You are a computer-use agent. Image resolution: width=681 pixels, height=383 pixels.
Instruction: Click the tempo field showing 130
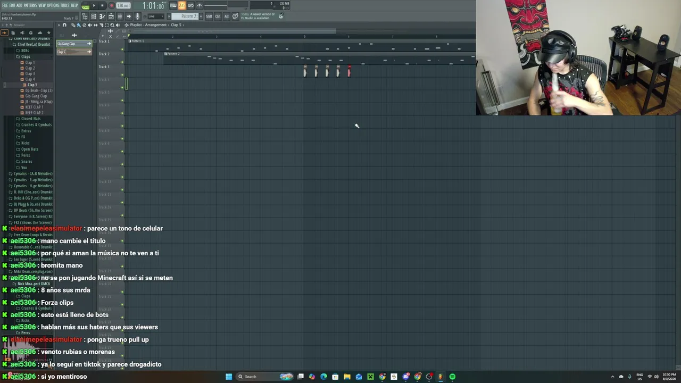click(x=123, y=5)
